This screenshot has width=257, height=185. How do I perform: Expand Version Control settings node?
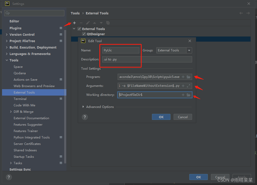click(x=7, y=34)
